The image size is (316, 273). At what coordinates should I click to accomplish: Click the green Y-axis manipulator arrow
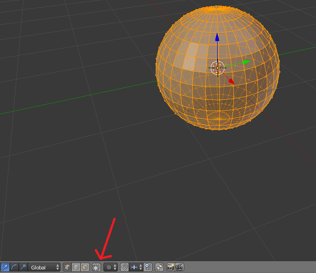point(246,62)
